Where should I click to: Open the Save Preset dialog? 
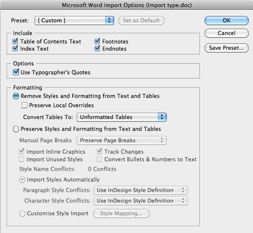(226, 48)
